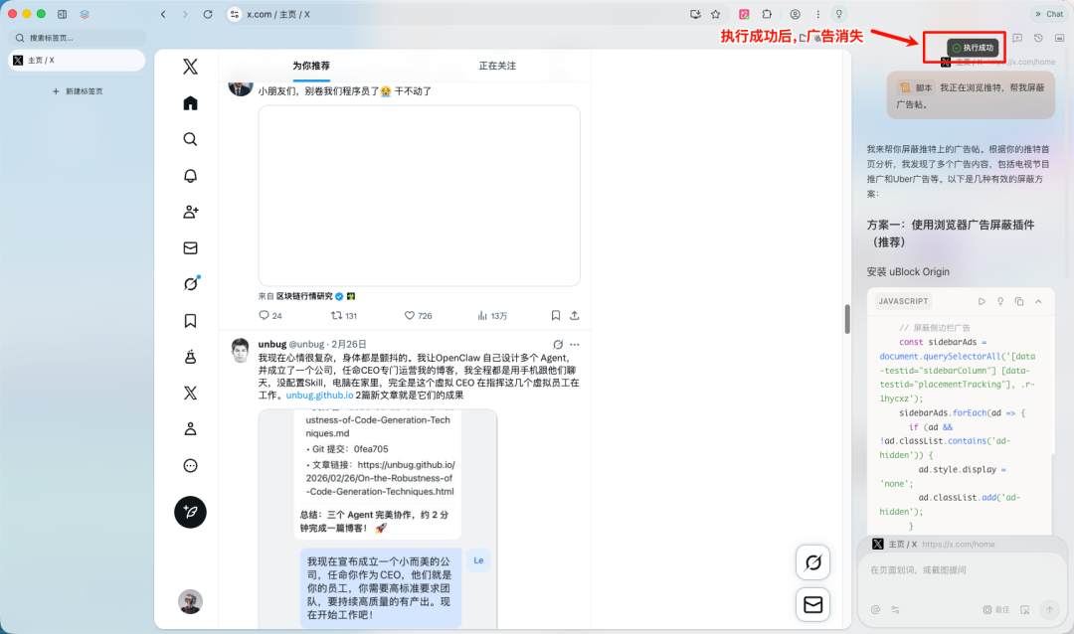Compose a new post with the feather button
Screen dimensions: 1074x634
tap(189, 512)
